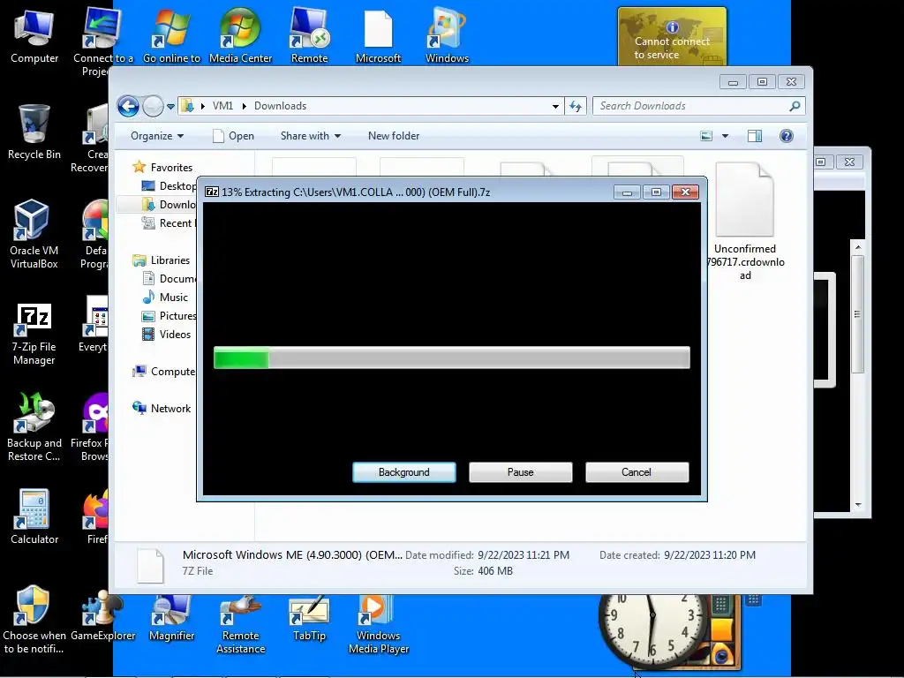Open the Remote desktop shortcut
904x678 pixels.
pos(309,35)
